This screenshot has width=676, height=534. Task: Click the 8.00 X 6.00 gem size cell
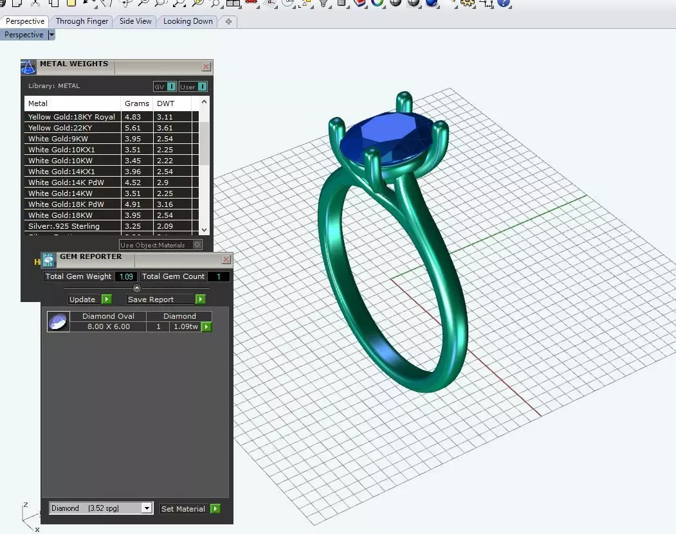pos(108,326)
